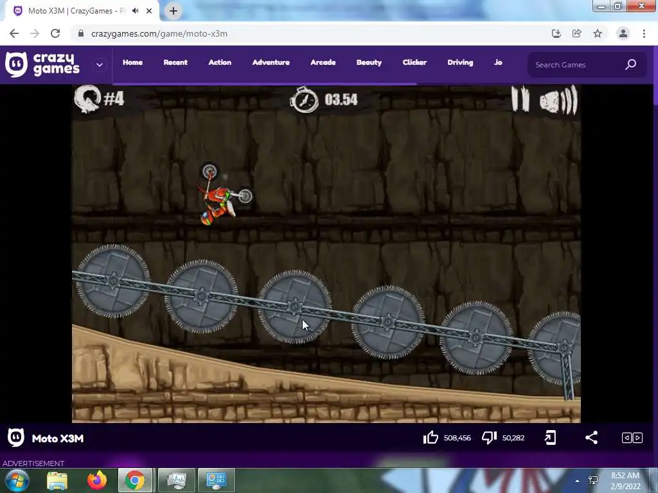Mute the tab audio speaker icon
Image resolution: width=658 pixels, height=493 pixels.
[x=135, y=11]
